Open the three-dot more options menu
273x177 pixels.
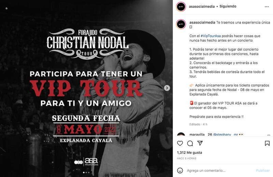(267, 6)
